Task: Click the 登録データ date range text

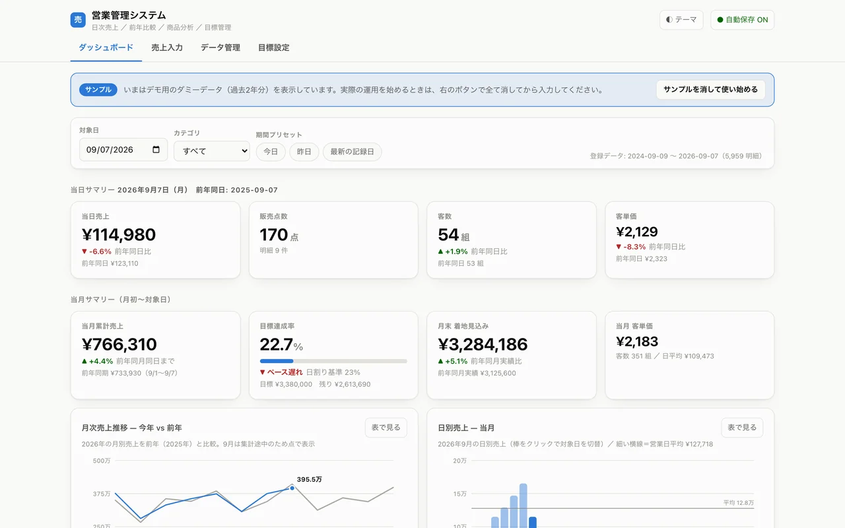Action: 676,156
